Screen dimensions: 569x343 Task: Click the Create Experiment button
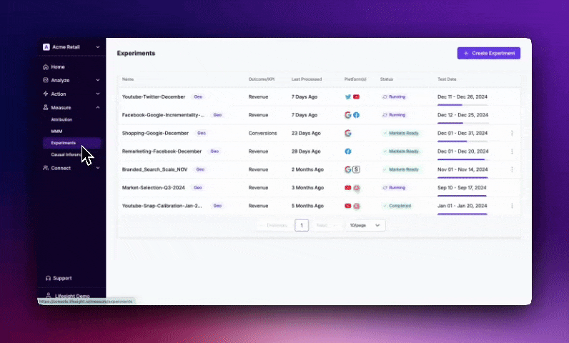pos(489,54)
